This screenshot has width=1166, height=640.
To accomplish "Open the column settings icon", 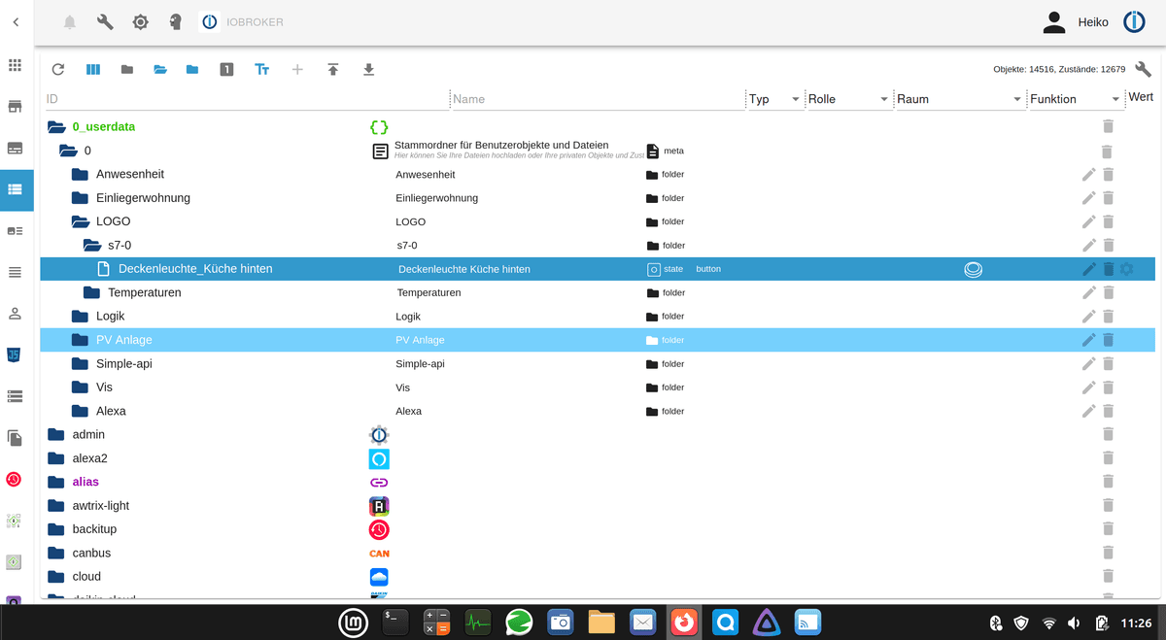I will [93, 70].
